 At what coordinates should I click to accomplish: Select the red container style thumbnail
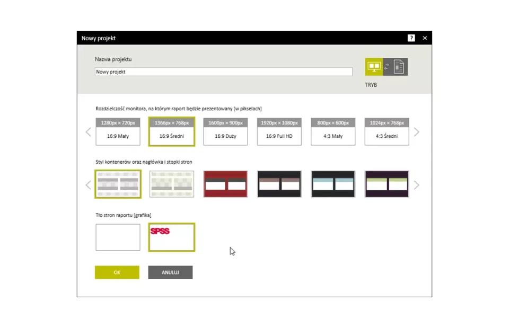coord(225,184)
